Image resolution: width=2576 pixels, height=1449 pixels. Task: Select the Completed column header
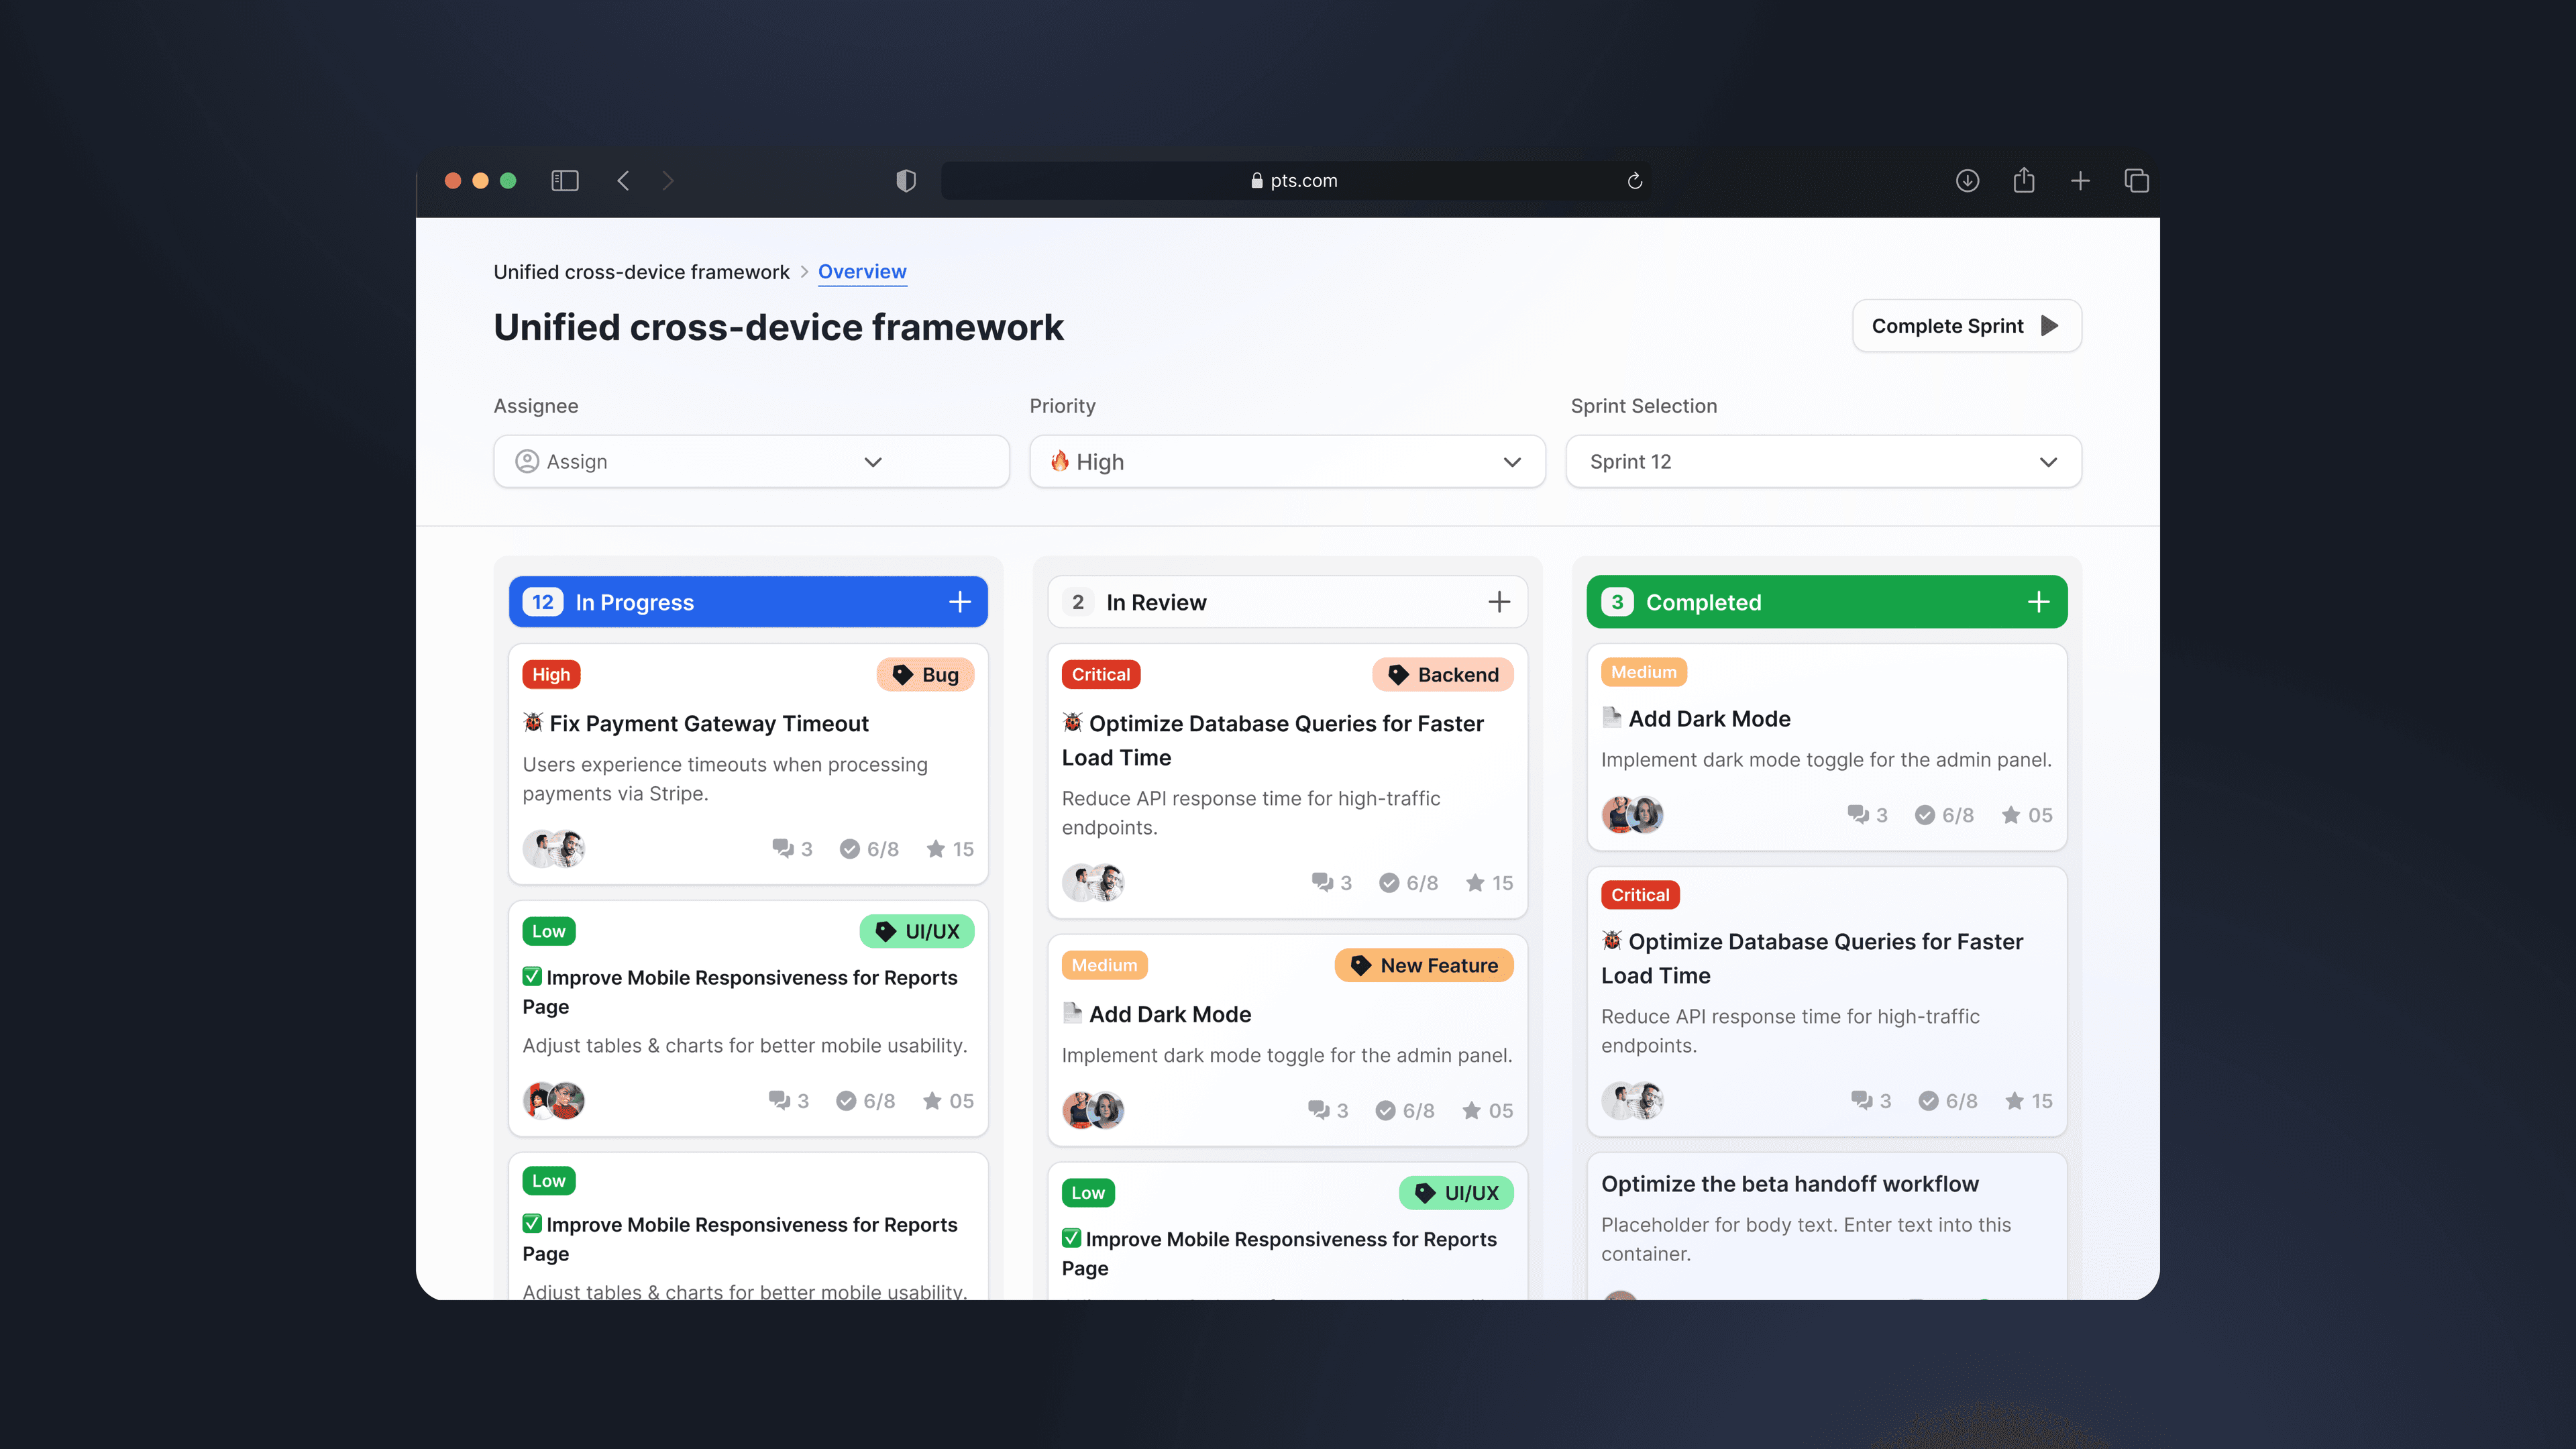coord(1826,602)
